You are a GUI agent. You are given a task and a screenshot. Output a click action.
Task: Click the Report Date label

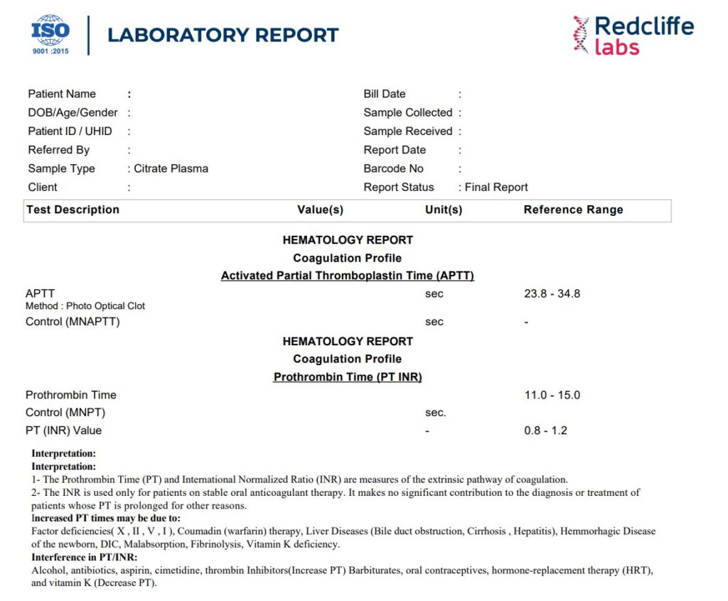[x=395, y=150]
